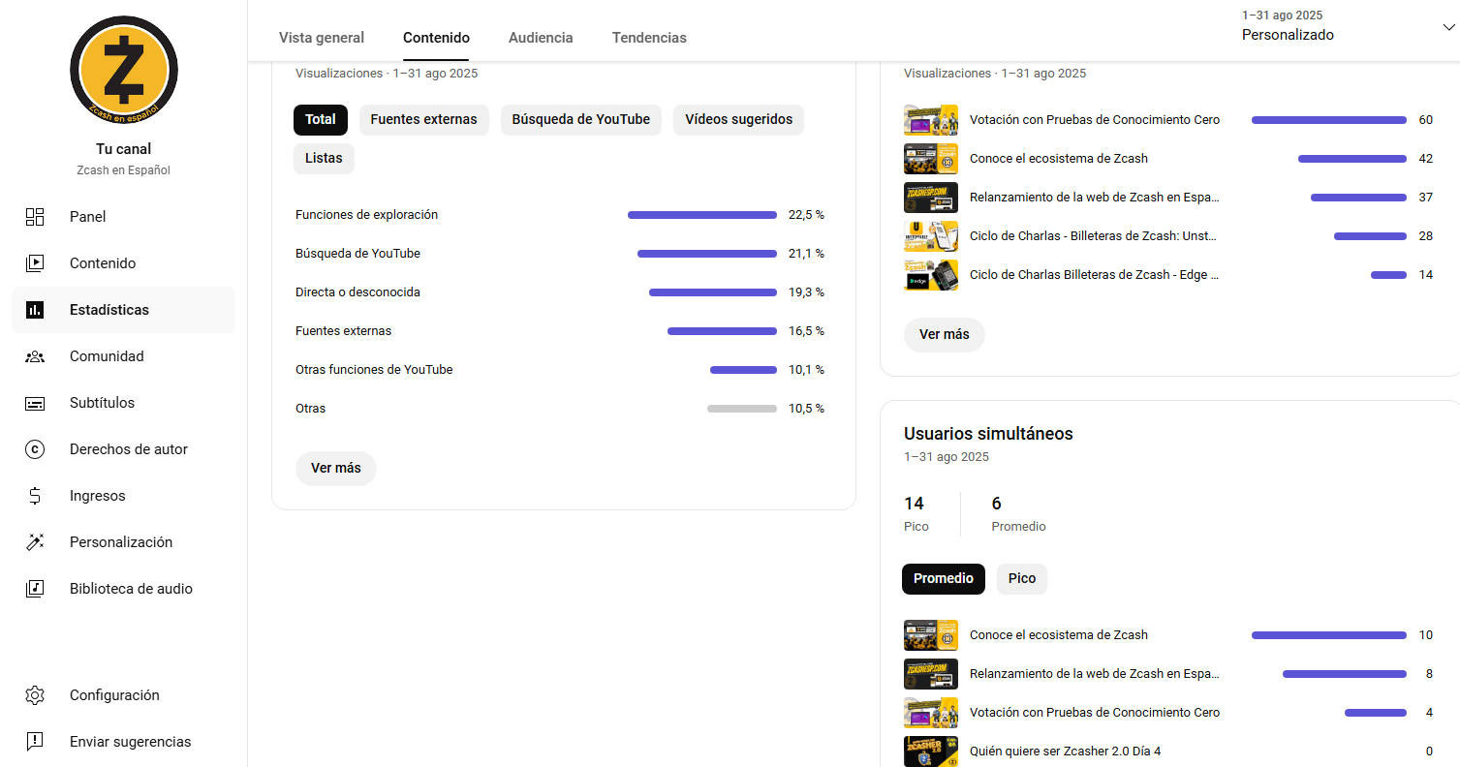Screen dimensions: 1460x767
Task: Filter by the Vídeos sugeridos chip
Action: (x=738, y=120)
